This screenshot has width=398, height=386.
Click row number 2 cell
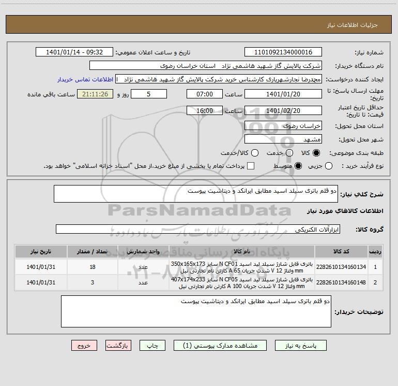pyautogui.click(x=375, y=282)
